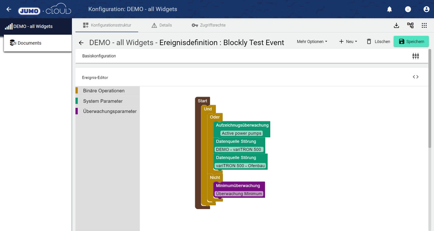Click the Löschen button
This screenshot has height=231, width=434.
[378, 42]
